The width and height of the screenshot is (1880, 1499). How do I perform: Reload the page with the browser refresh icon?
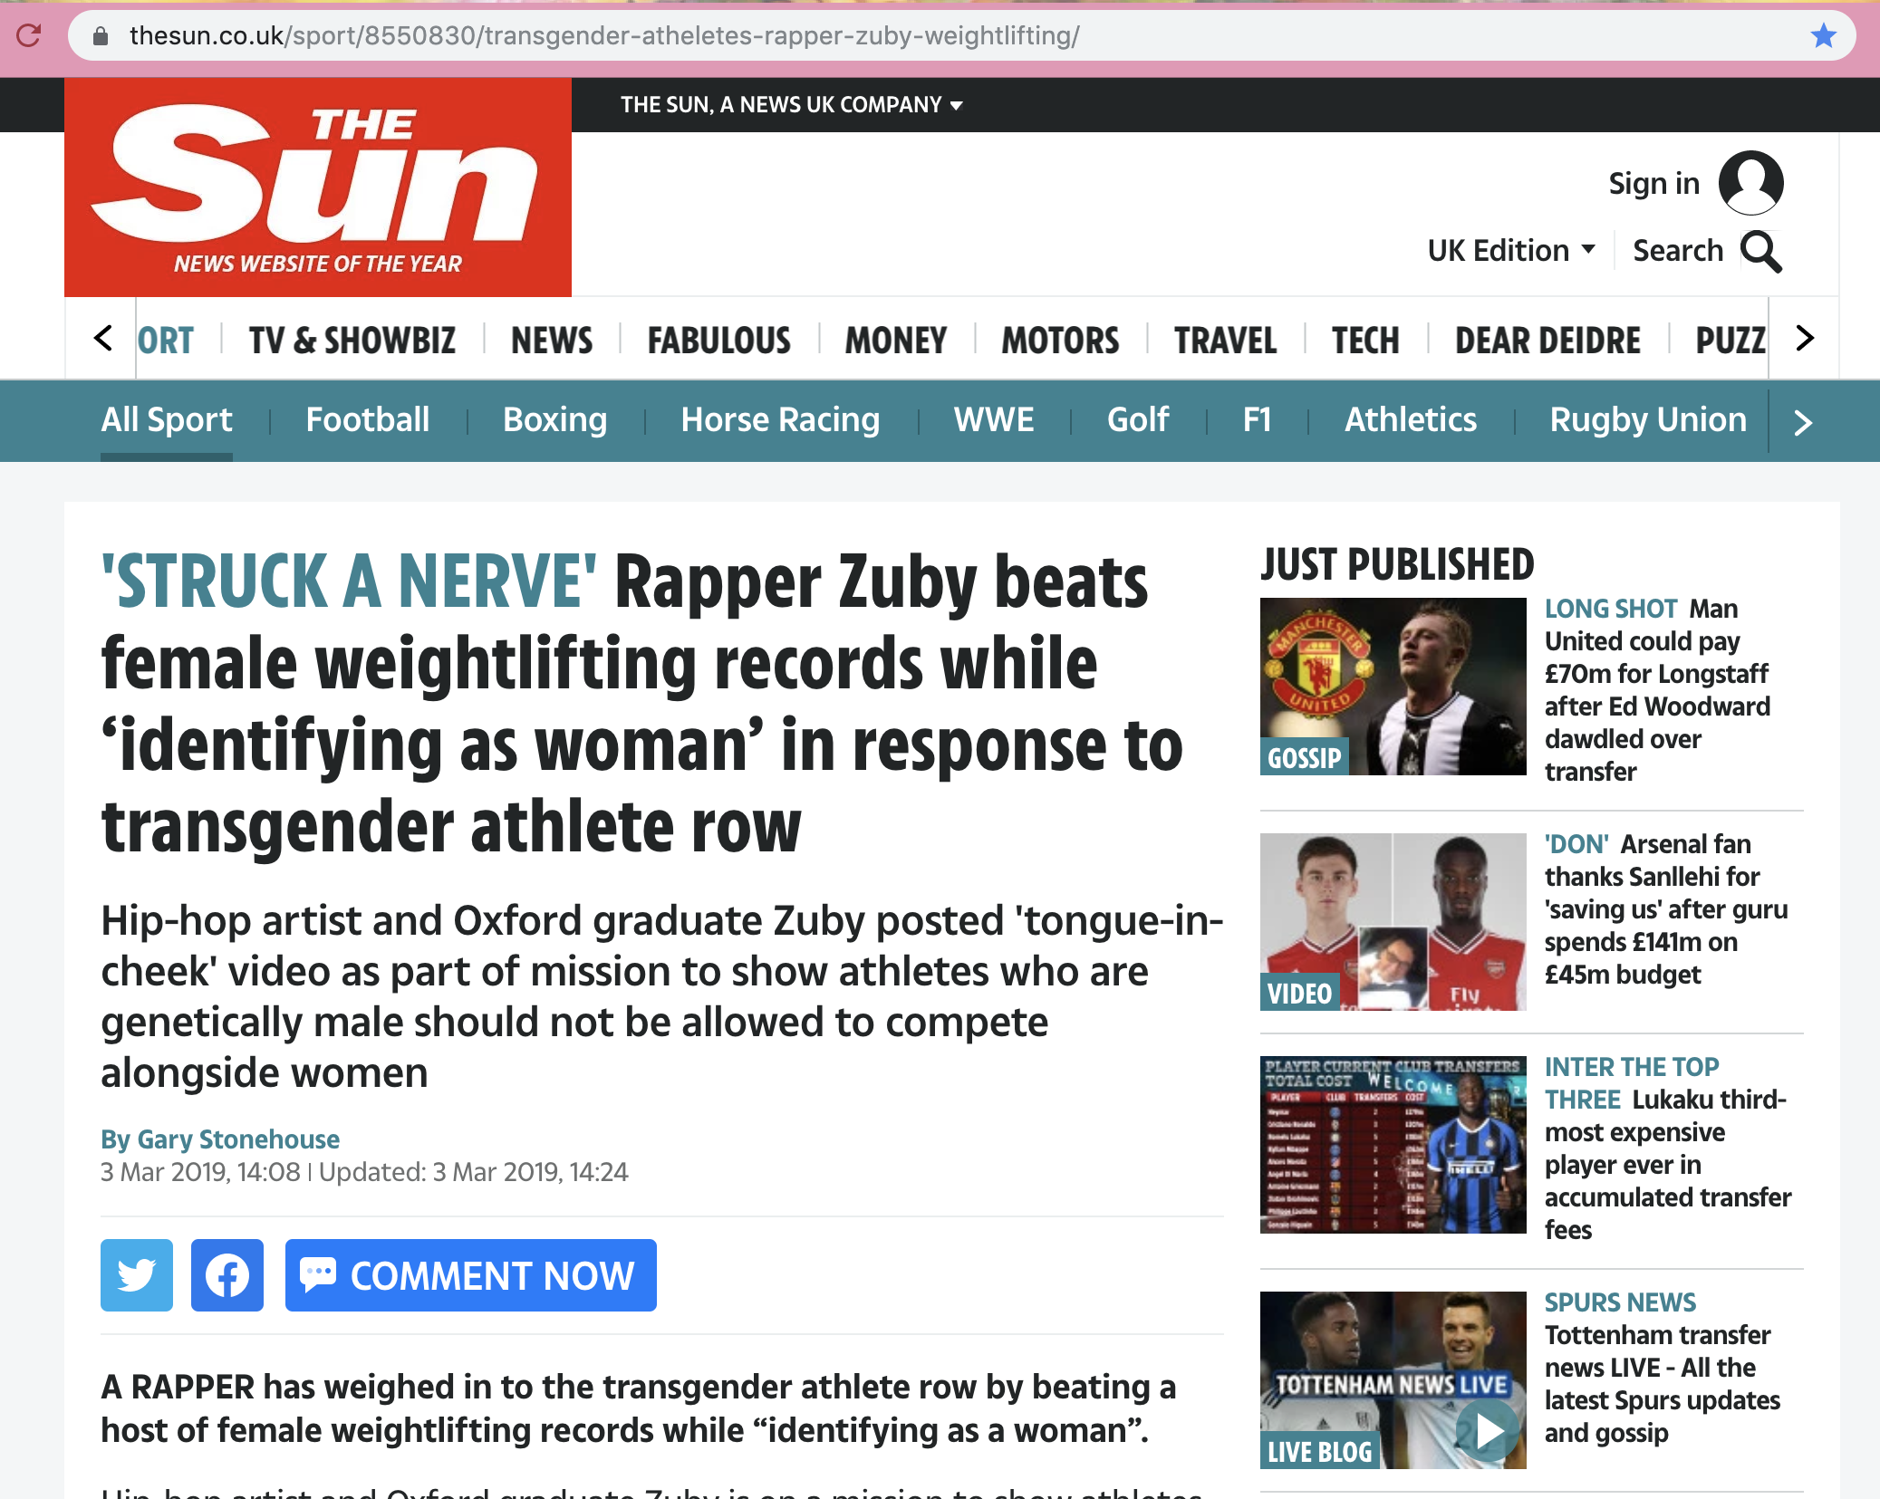[x=29, y=35]
